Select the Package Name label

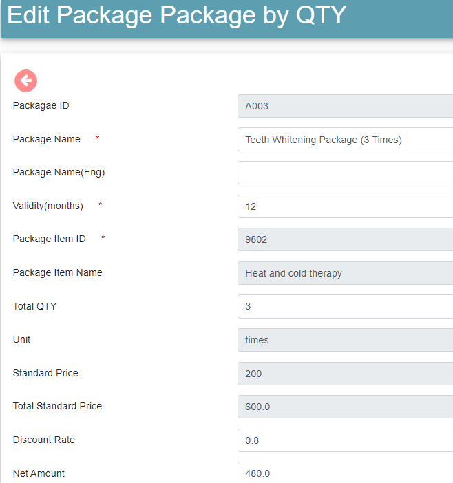[47, 139]
